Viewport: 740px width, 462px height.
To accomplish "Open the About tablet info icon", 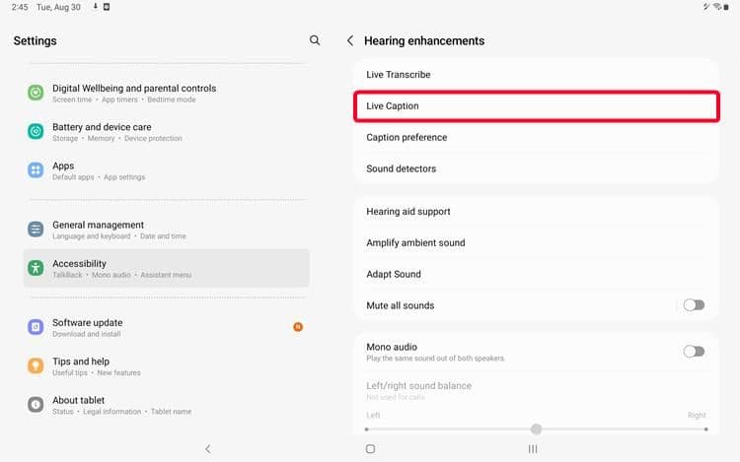I will coord(36,405).
